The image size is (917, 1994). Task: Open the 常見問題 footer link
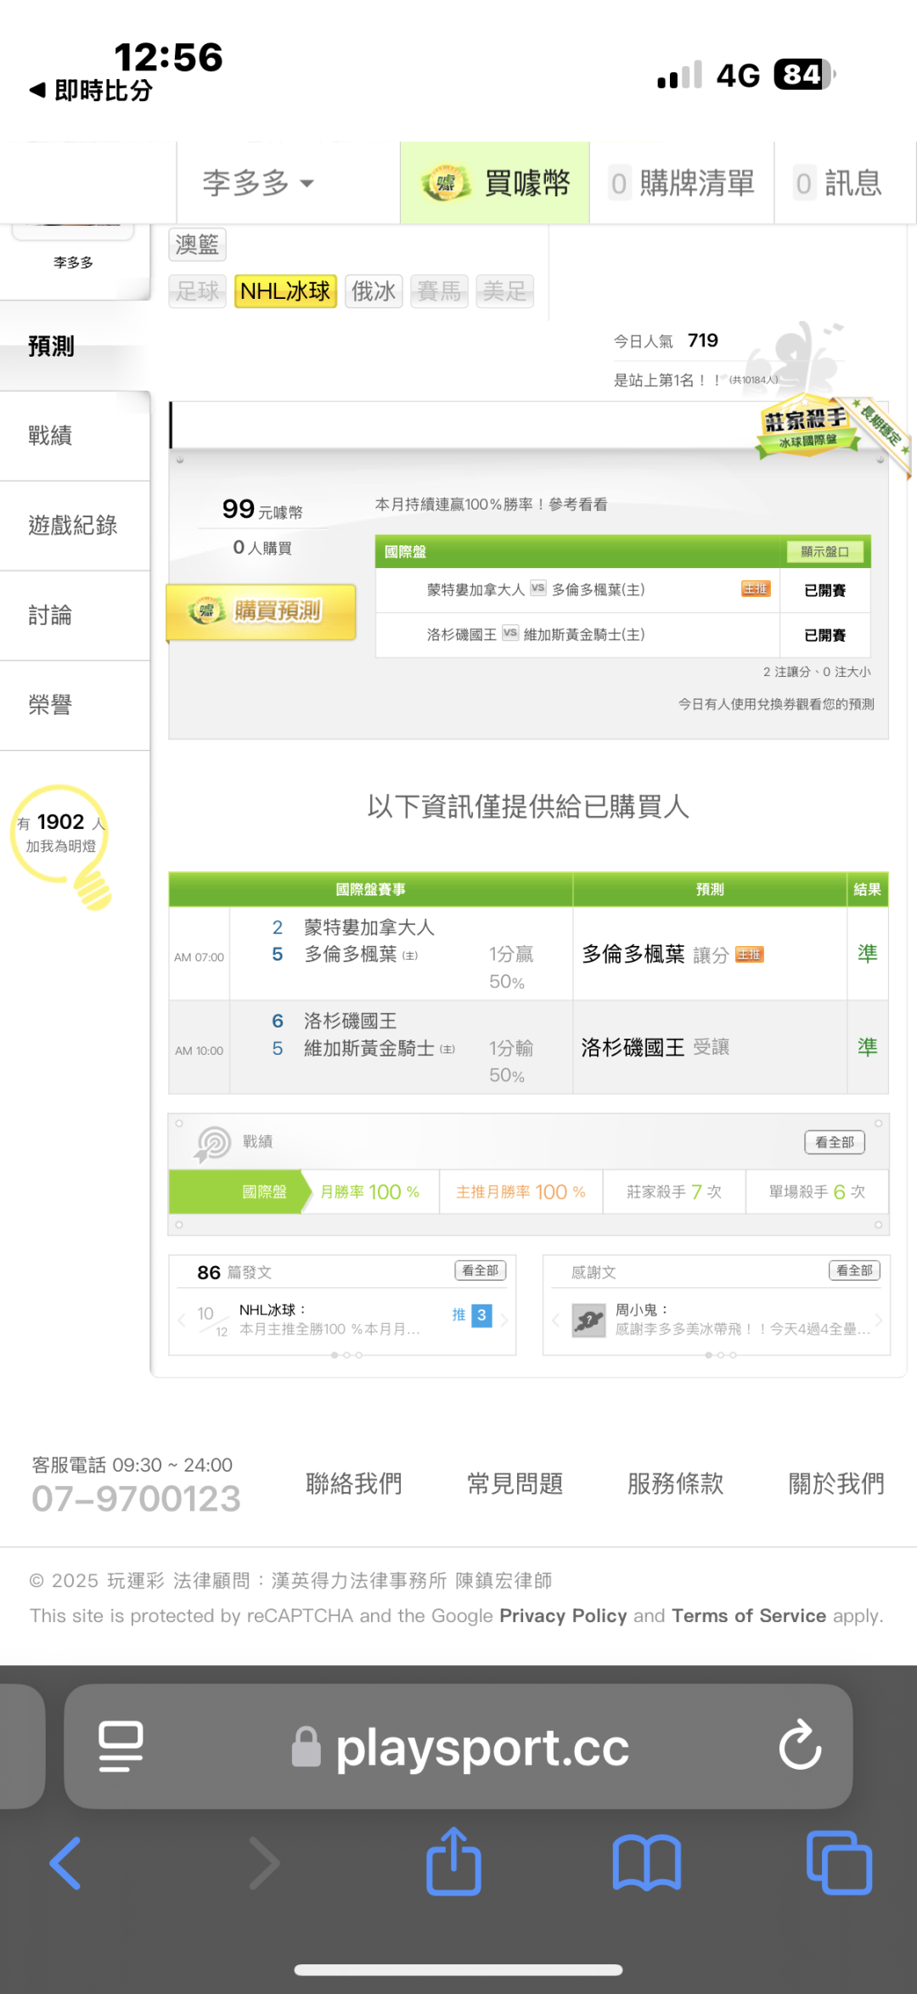515,1484
